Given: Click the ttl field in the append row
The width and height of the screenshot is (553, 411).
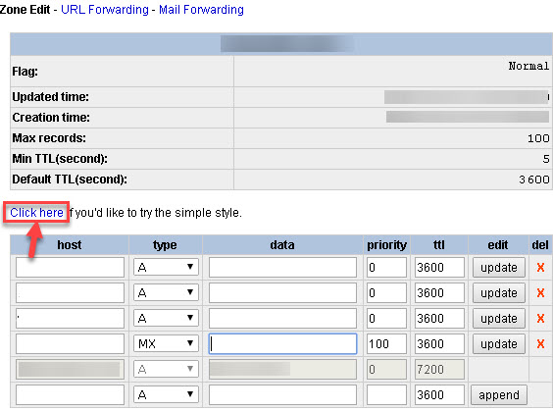Looking at the screenshot, I should [x=439, y=394].
